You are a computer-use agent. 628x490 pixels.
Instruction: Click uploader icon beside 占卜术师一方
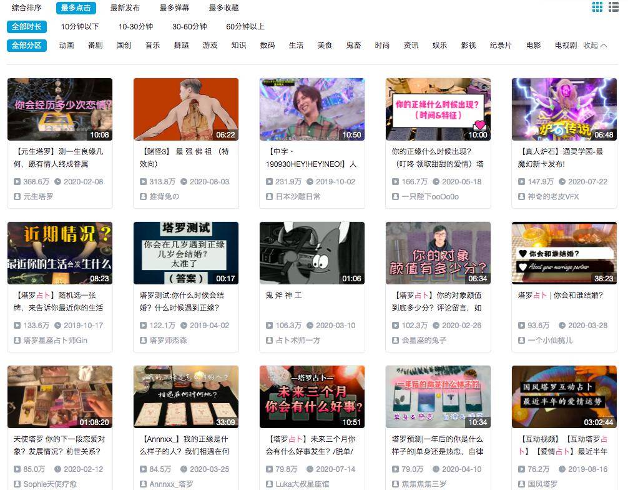[270, 340]
